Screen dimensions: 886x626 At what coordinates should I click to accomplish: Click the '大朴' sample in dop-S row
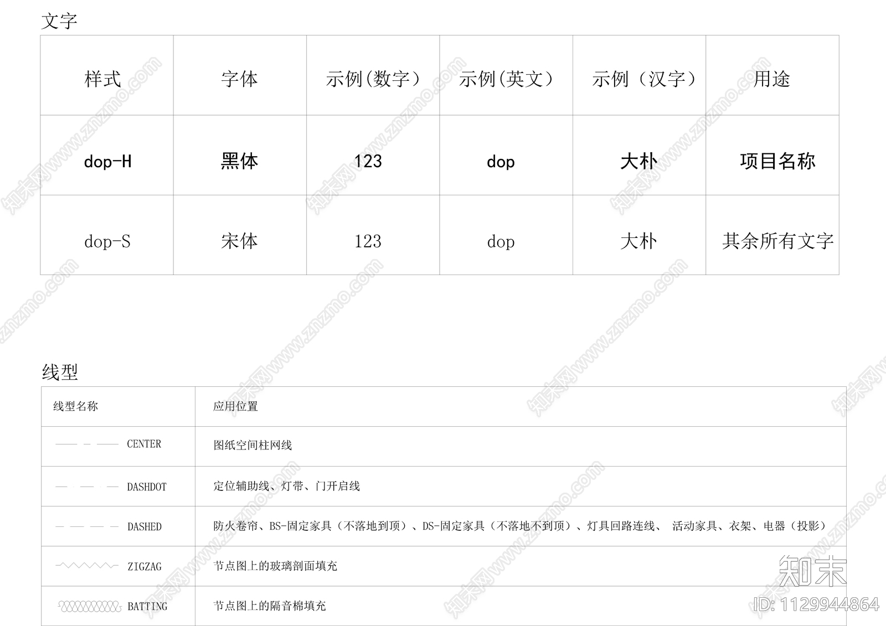(x=639, y=241)
